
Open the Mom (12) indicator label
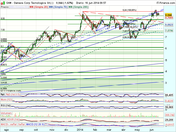point(6,100)
